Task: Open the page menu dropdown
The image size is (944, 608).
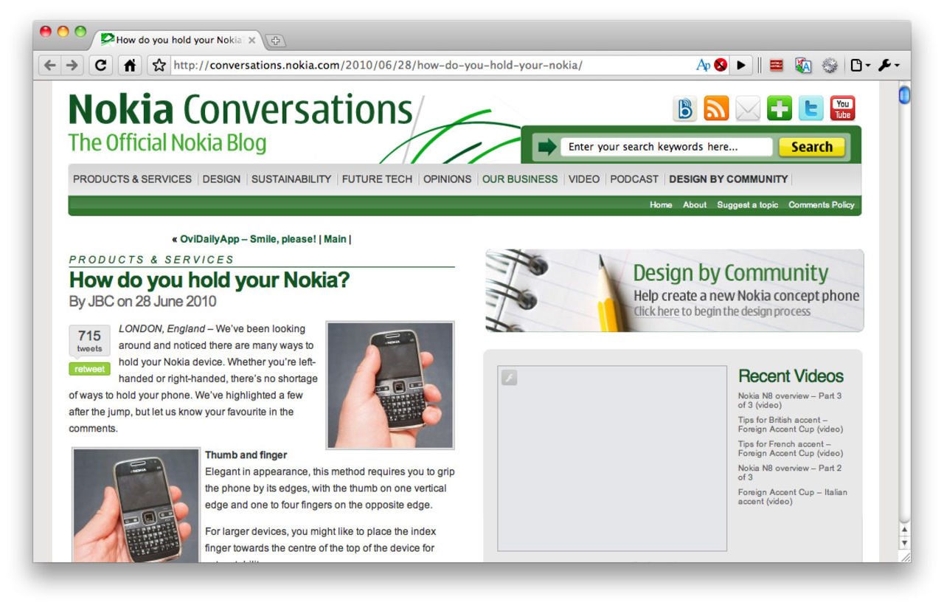Action: (x=860, y=65)
